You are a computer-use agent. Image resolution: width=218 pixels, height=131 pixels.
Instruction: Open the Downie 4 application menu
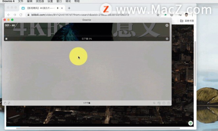(8, 1)
